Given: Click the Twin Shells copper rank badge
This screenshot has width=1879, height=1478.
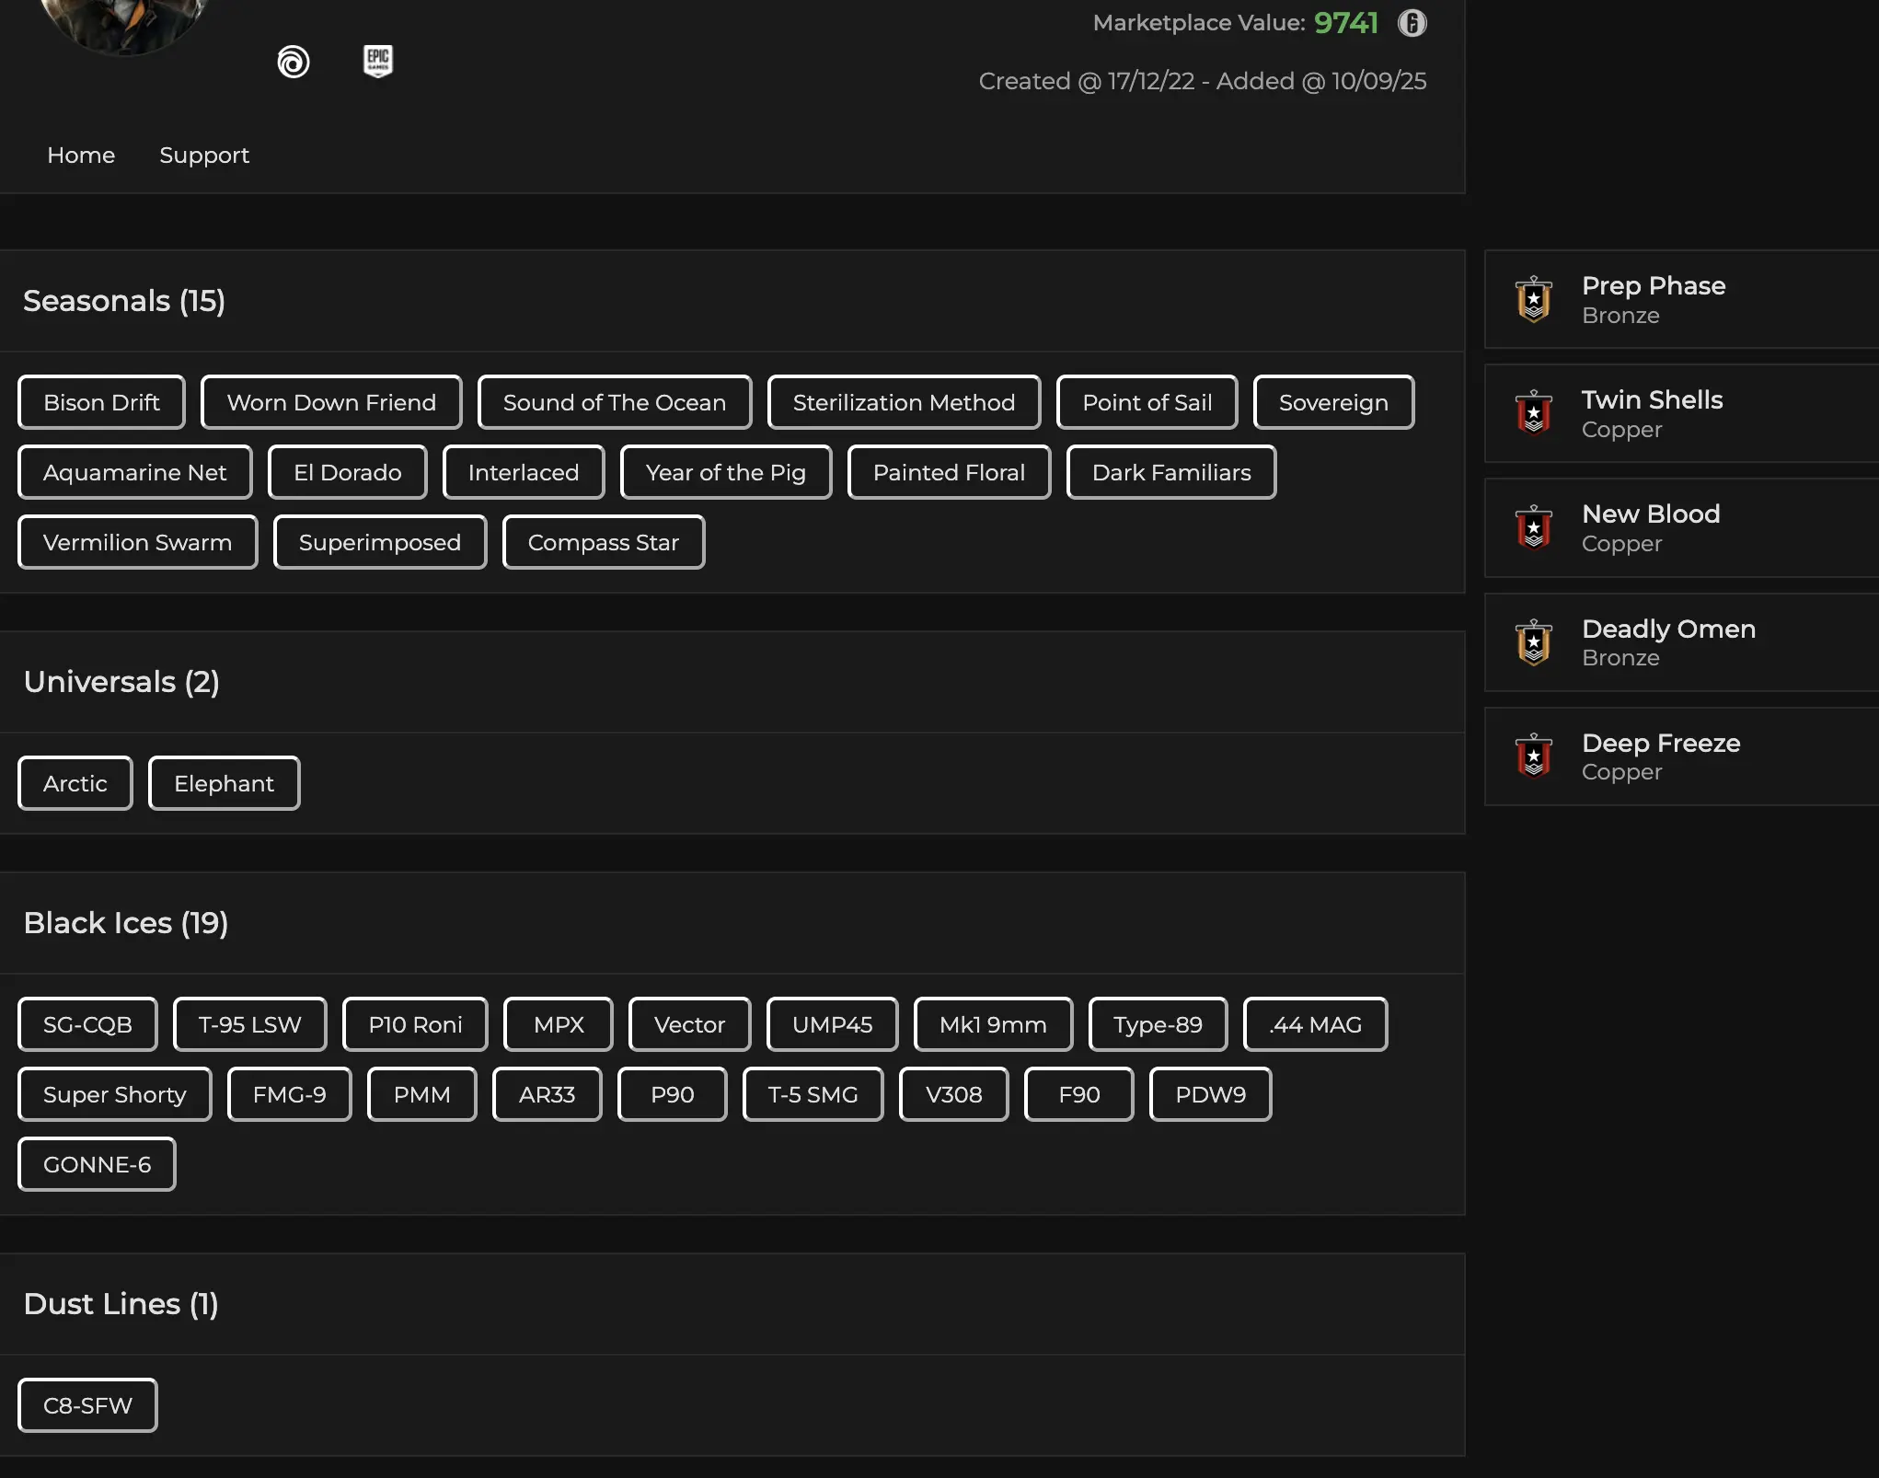Looking at the screenshot, I should pyautogui.click(x=1533, y=413).
